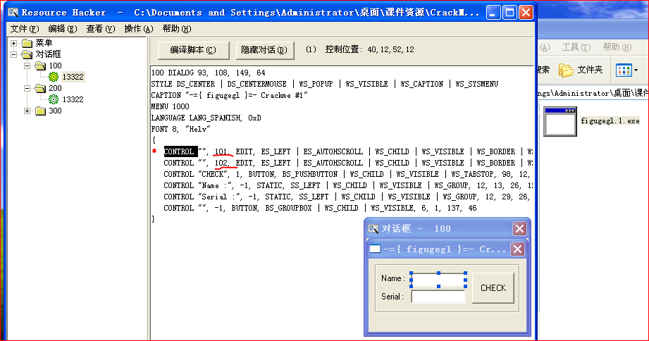
Task: Collapse the 对话框 tree node
Action: pyautogui.click(x=13, y=54)
